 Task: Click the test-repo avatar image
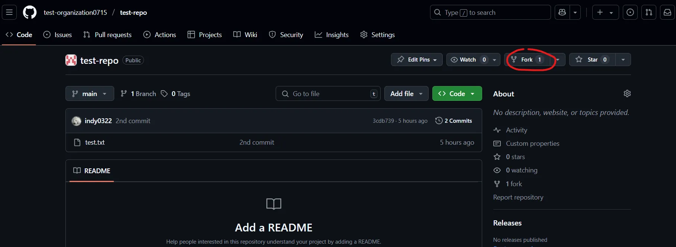coord(71,60)
